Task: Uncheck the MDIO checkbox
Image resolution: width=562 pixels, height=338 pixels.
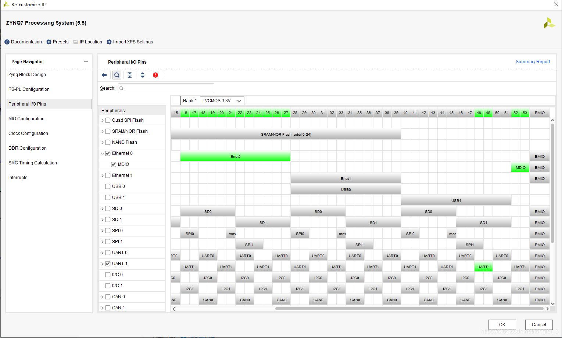Action: pos(114,164)
